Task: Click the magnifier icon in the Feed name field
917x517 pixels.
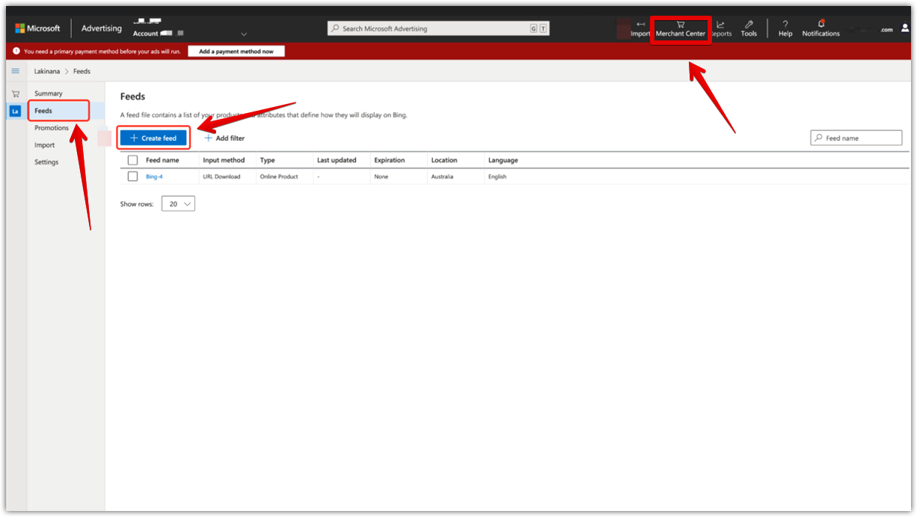Action: [819, 138]
